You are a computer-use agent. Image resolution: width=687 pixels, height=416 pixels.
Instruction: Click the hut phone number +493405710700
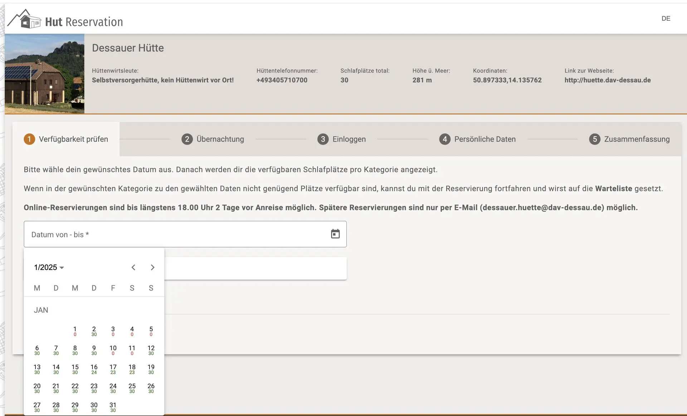(282, 80)
